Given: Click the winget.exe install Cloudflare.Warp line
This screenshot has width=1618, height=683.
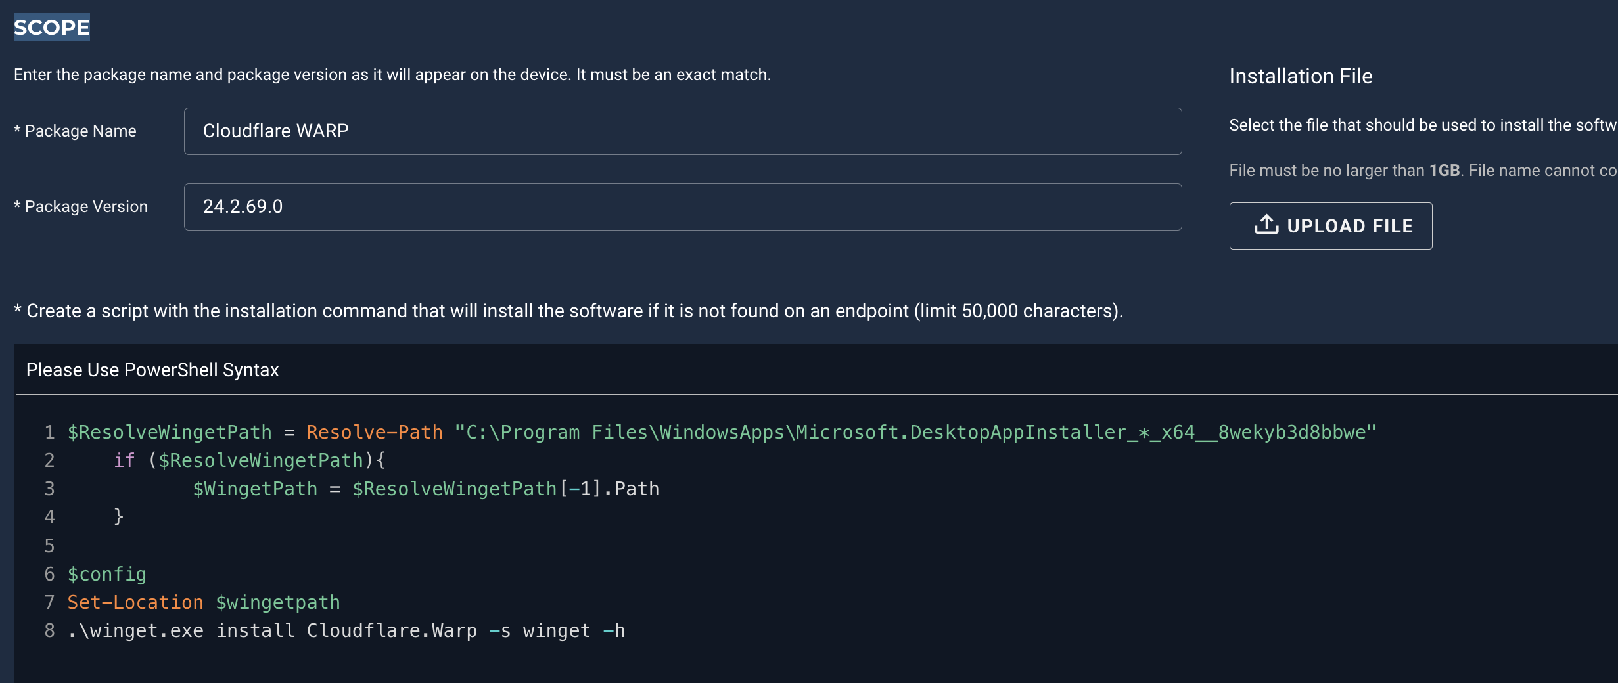Looking at the screenshot, I should point(346,630).
